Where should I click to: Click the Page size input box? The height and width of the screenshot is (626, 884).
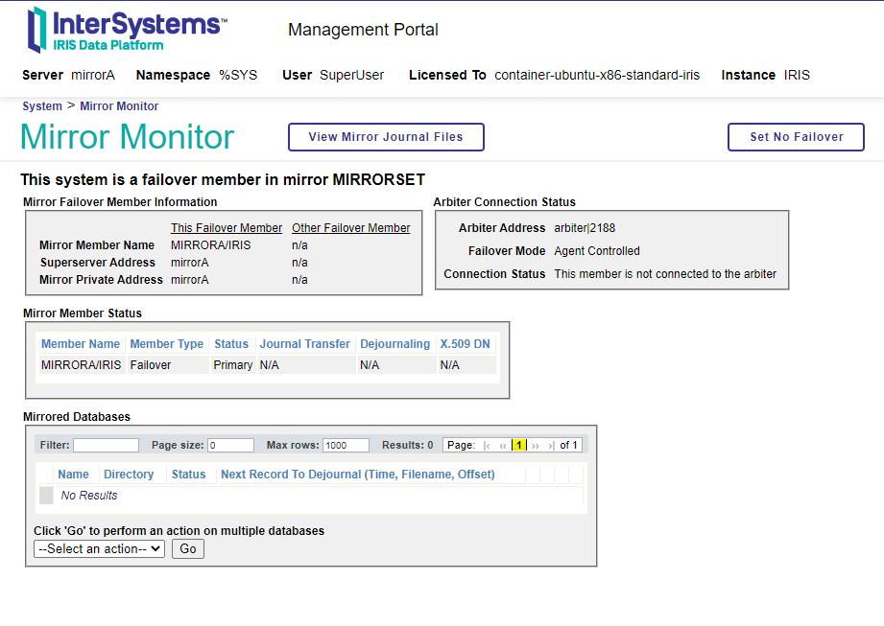coord(230,446)
